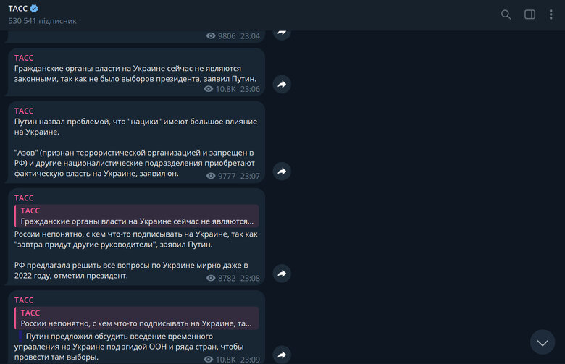Image resolution: width=565 pixels, height=364 pixels.
Task: Click text "фактическую власть на Украине, заявил он."
Action: [96, 174]
